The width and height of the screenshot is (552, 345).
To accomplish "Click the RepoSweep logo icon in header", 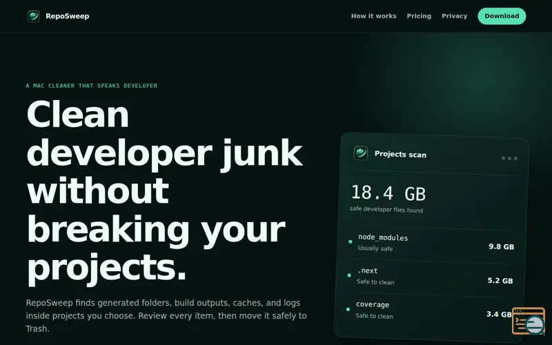I will (x=33, y=16).
